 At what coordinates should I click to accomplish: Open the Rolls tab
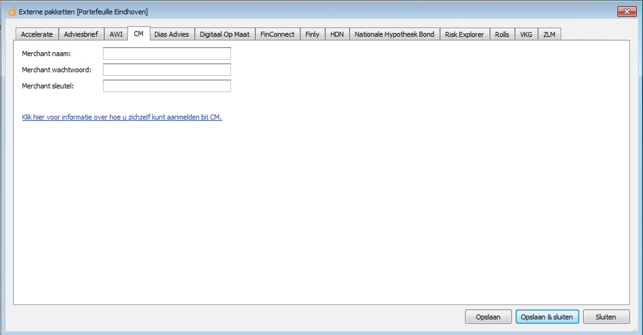pyautogui.click(x=502, y=34)
